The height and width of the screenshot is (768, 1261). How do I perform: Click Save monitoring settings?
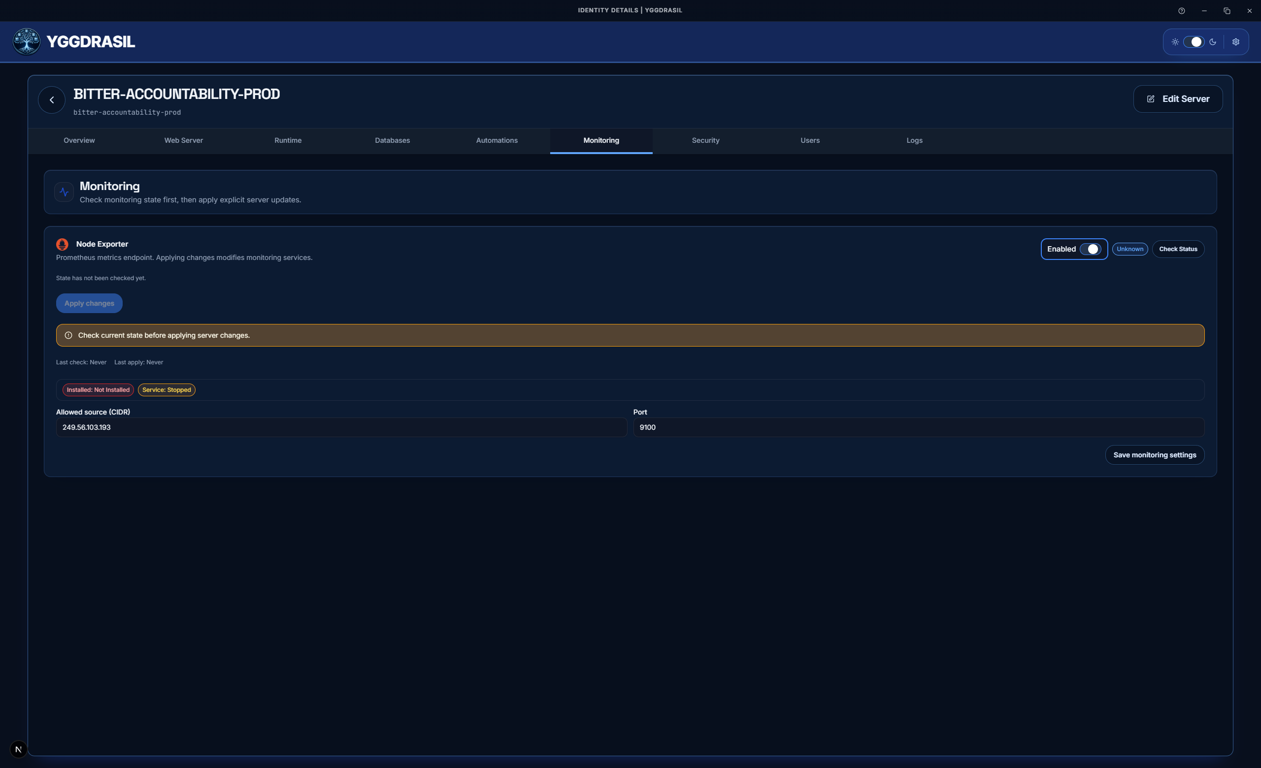[x=1155, y=454]
